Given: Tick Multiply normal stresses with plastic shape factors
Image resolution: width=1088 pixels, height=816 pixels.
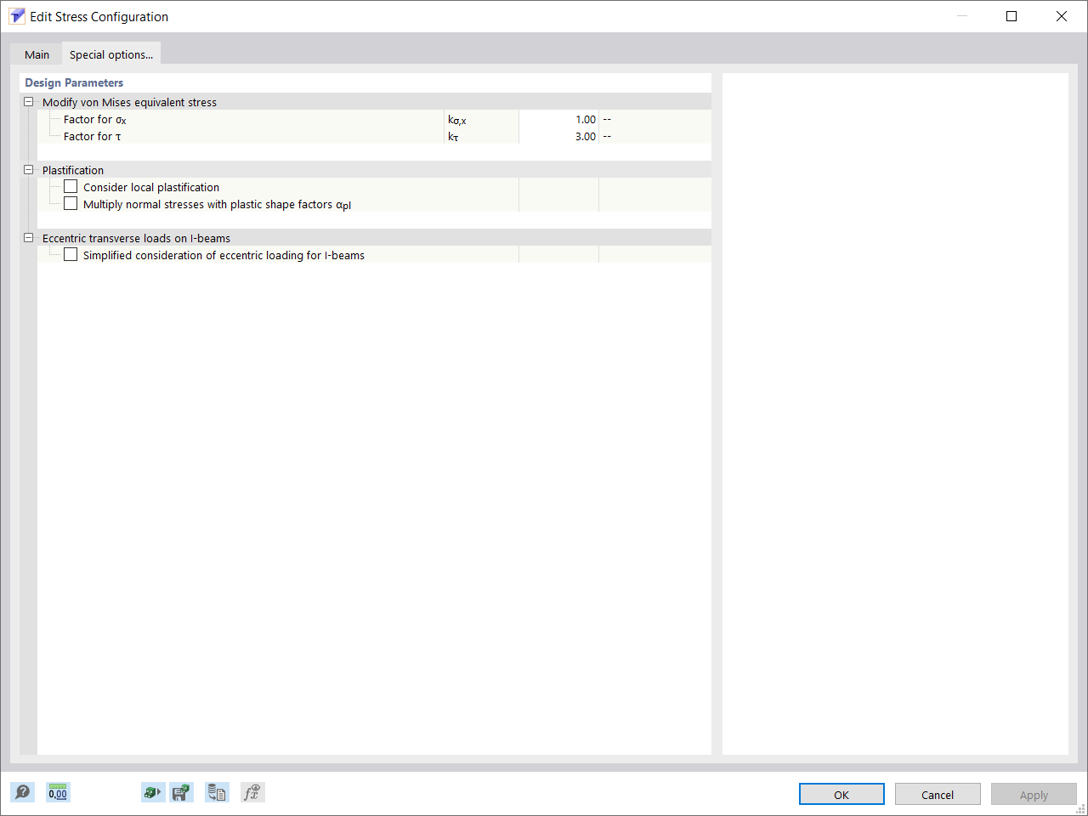Looking at the screenshot, I should pyautogui.click(x=71, y=203).
